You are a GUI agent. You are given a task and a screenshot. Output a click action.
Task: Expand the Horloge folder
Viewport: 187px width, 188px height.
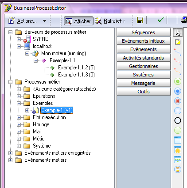pyautogui.click(x=19, y=124)
